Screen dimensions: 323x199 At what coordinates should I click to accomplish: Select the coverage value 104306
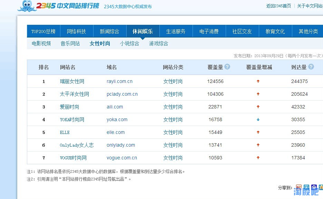(x=215, y=94)
